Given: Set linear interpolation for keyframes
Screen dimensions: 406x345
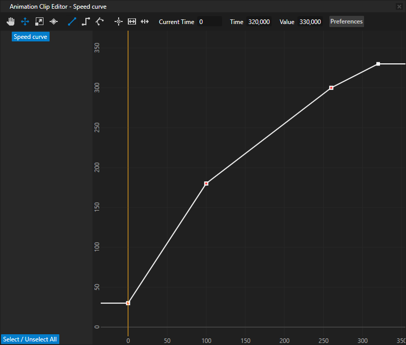Looking at the screenshot, I should pos(72,21).
